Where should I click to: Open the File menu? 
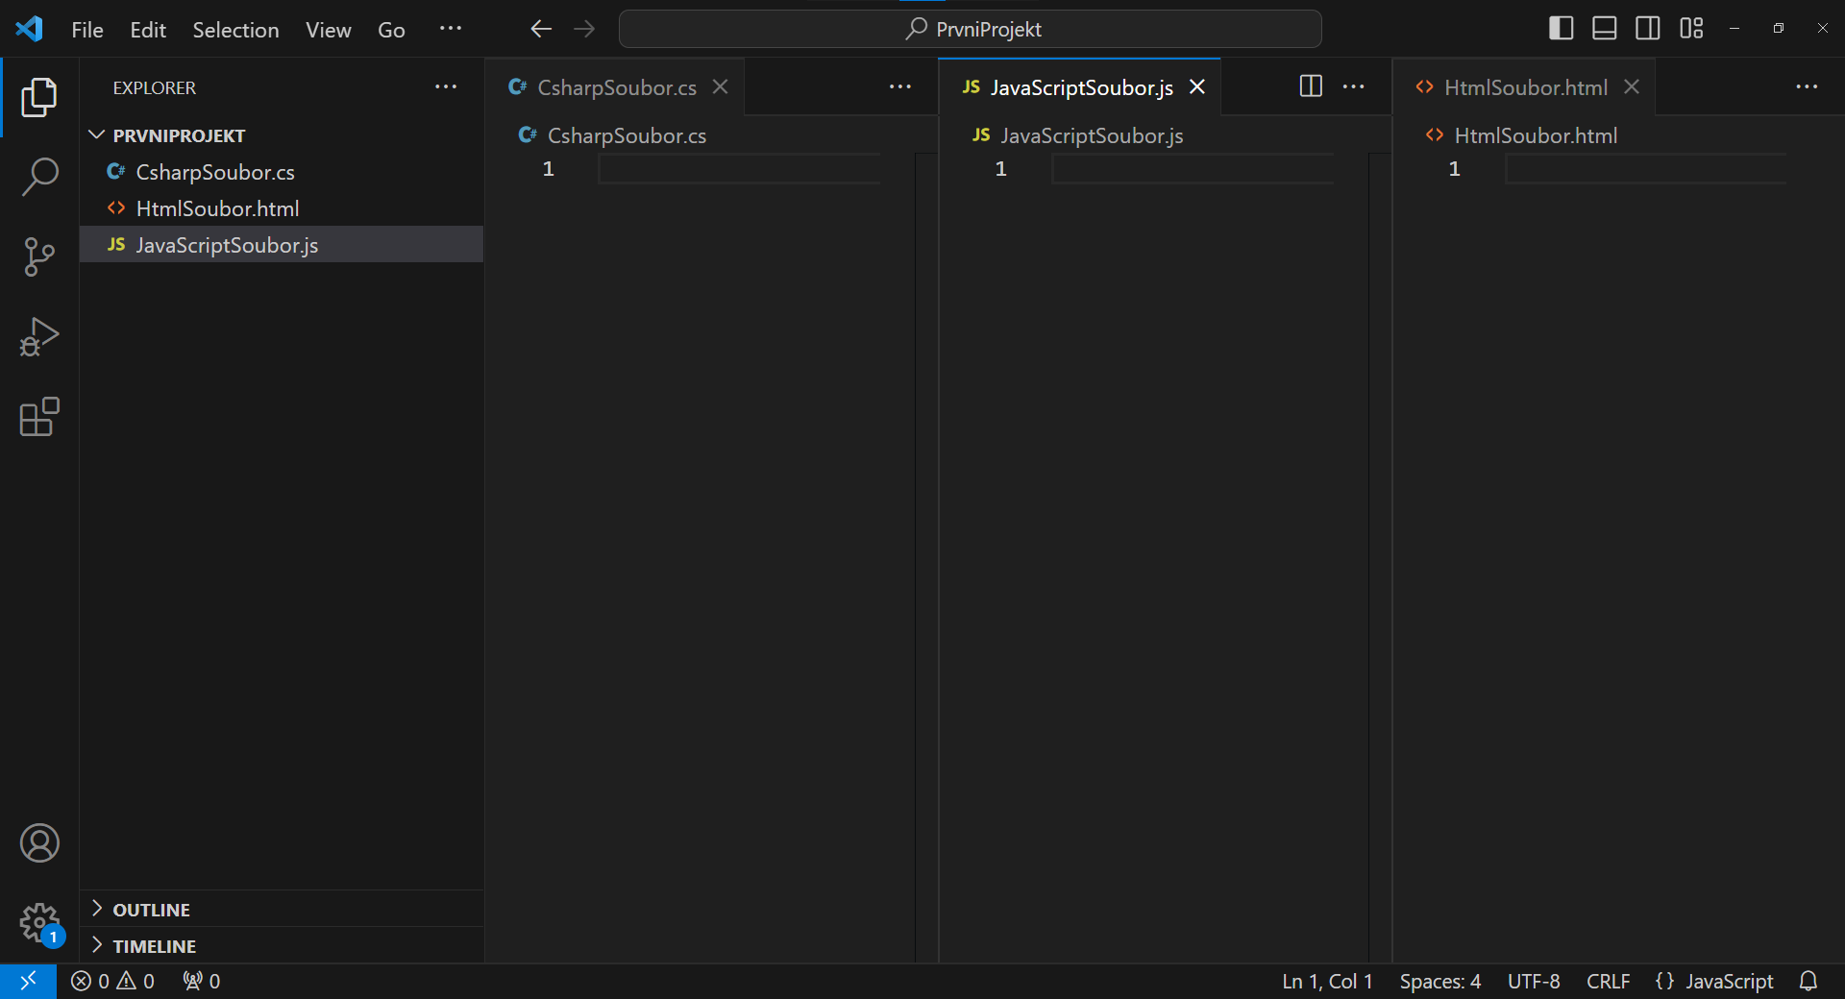click(x=86, y=29)
